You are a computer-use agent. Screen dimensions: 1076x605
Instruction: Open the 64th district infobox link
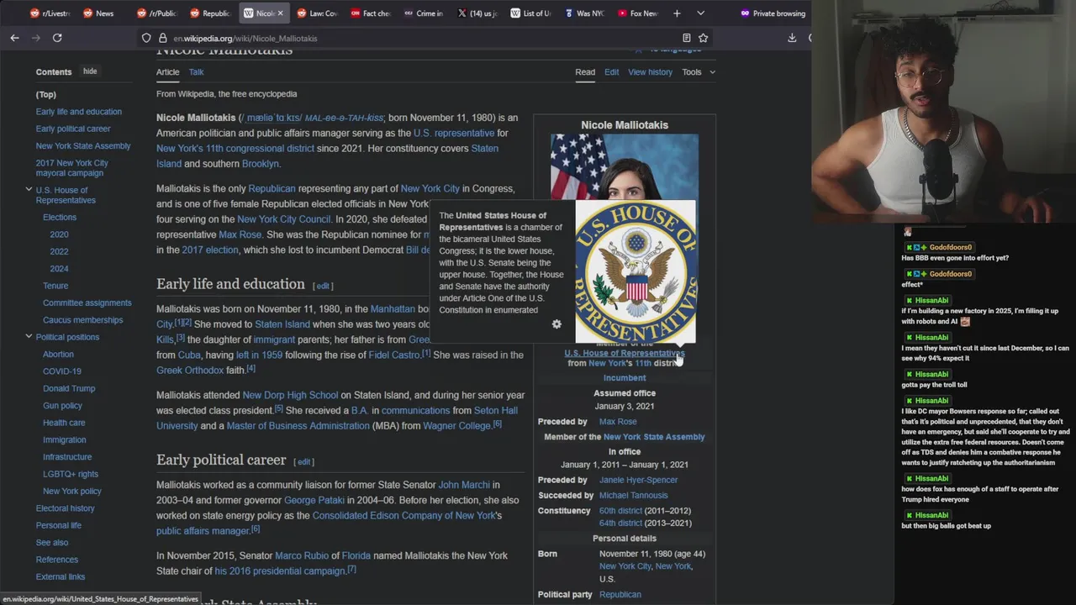pos(620,523)
